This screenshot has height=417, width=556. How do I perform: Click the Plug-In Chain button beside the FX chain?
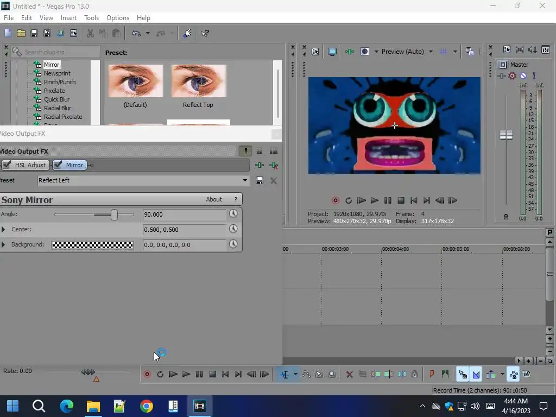point(259,165)
